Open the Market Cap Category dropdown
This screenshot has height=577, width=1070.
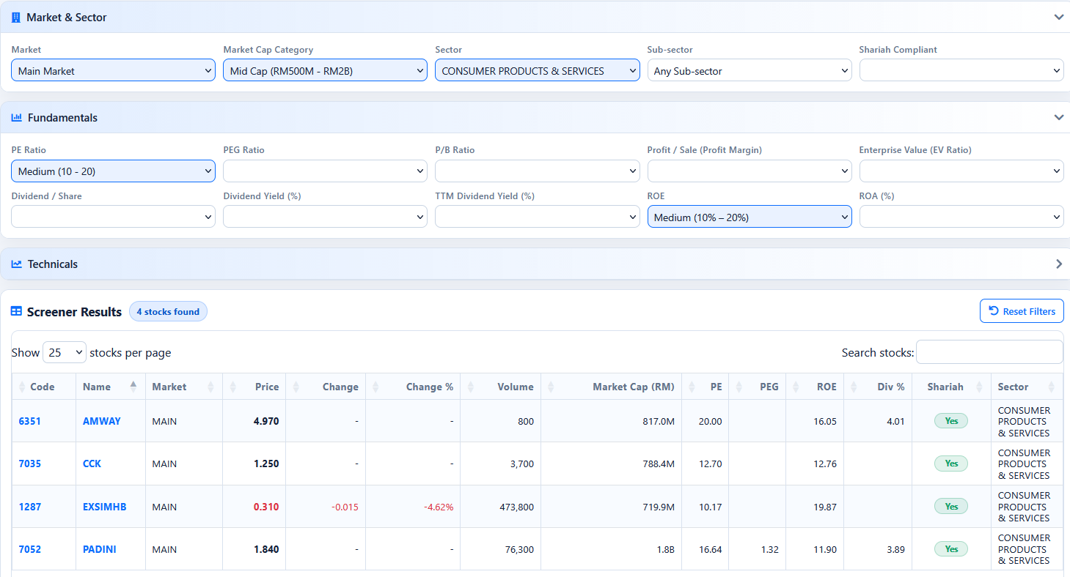[325, 70]
